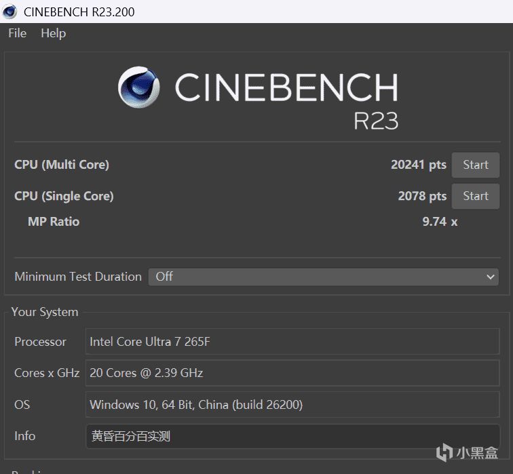
Task: Click the 20241 pts multi core score
Action: tap(418, 165)
